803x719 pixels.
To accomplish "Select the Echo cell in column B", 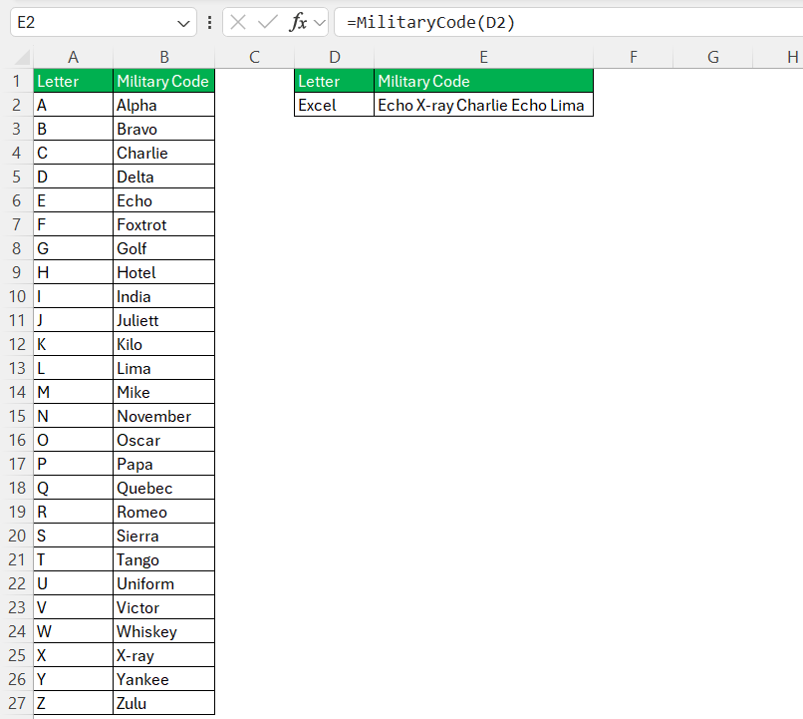I will click(x=163, y=200).
